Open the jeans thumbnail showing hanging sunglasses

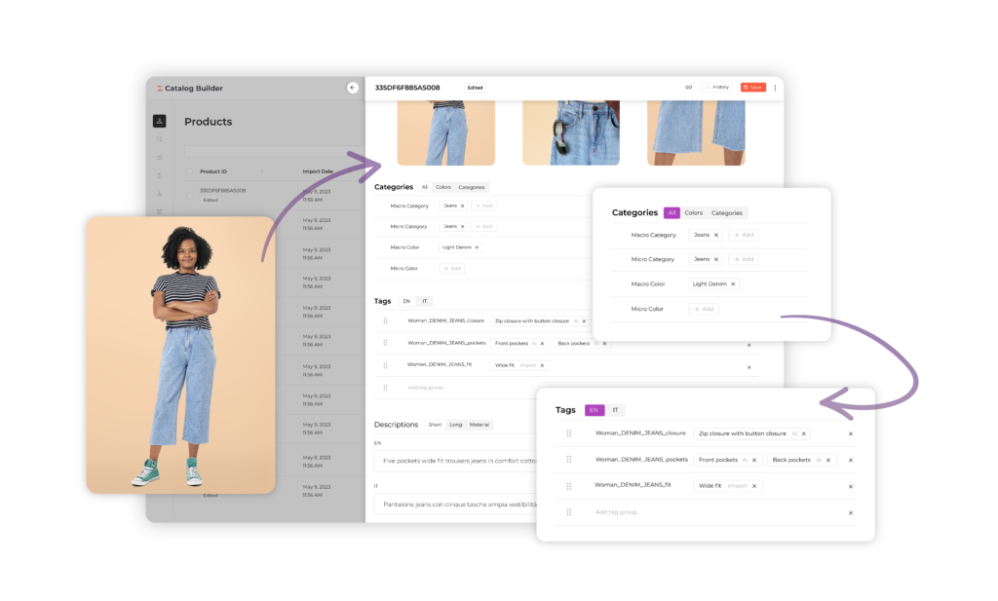coord(571,131)
